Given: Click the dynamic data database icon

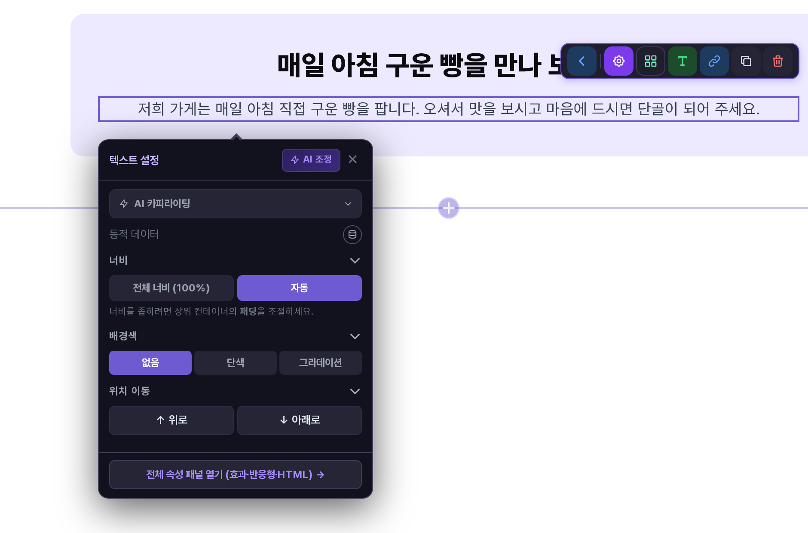Looking at the screenshot, I should [352, 234].
